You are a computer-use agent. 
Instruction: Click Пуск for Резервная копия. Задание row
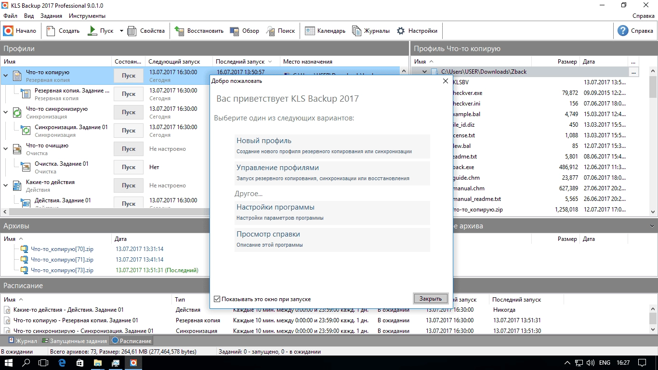(129, 94)
